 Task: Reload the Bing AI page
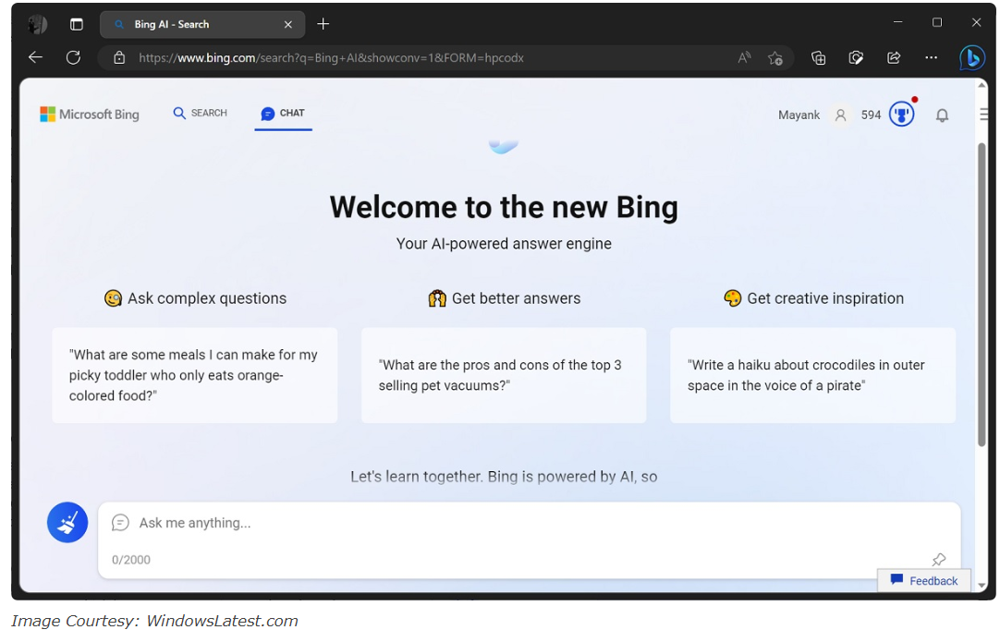click(x=73, y=57)
